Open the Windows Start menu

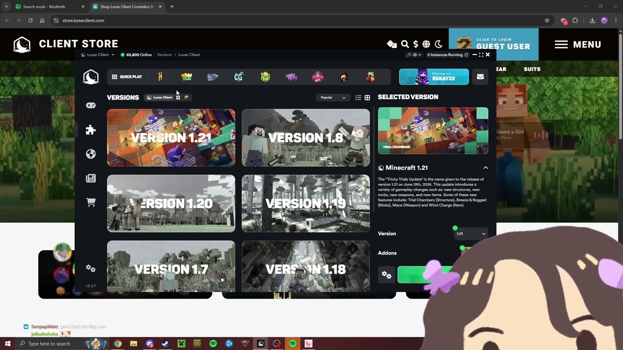click(8, 344)
